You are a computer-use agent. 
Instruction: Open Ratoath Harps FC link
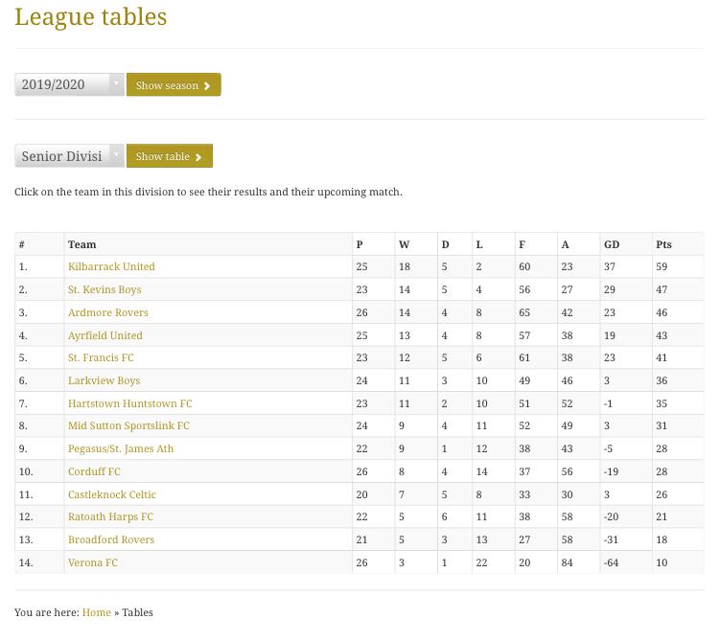coord(110,516)
